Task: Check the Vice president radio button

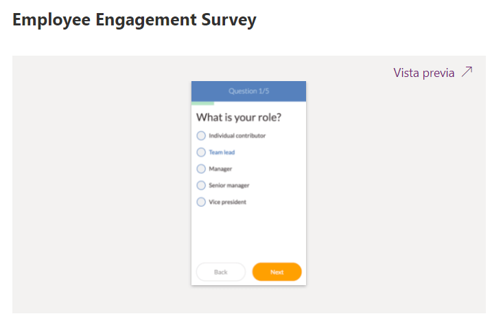Action: (x=201, y=202)
